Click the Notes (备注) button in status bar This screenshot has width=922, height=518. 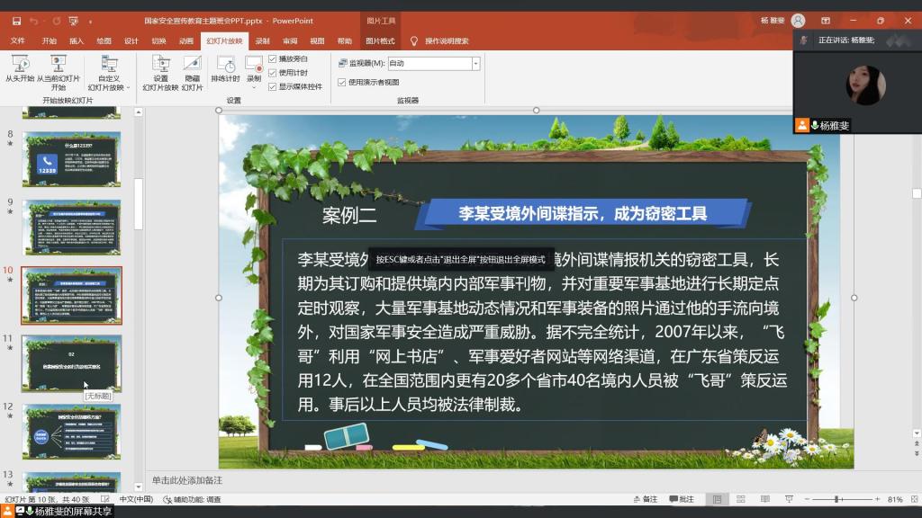point(644,499)
